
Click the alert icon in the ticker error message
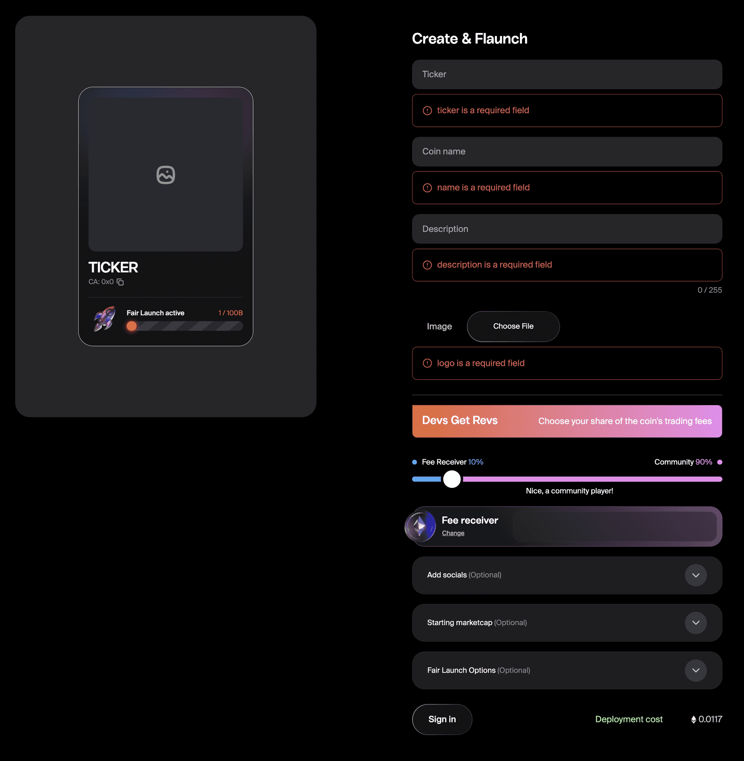tap(427, 111)
